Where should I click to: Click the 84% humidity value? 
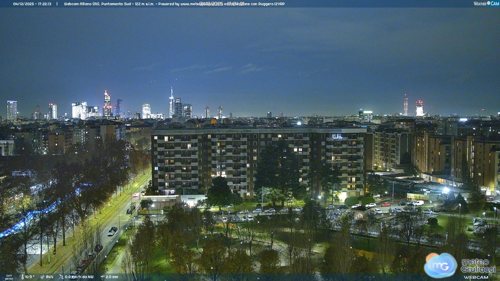(x=50, y=277)
